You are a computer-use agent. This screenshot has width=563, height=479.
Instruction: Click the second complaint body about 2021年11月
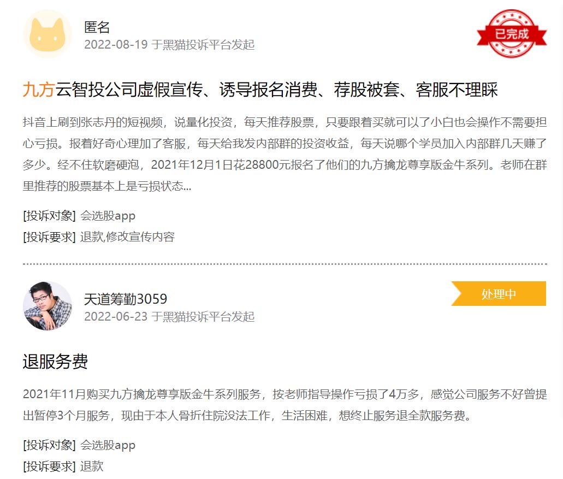click(285, 405)
